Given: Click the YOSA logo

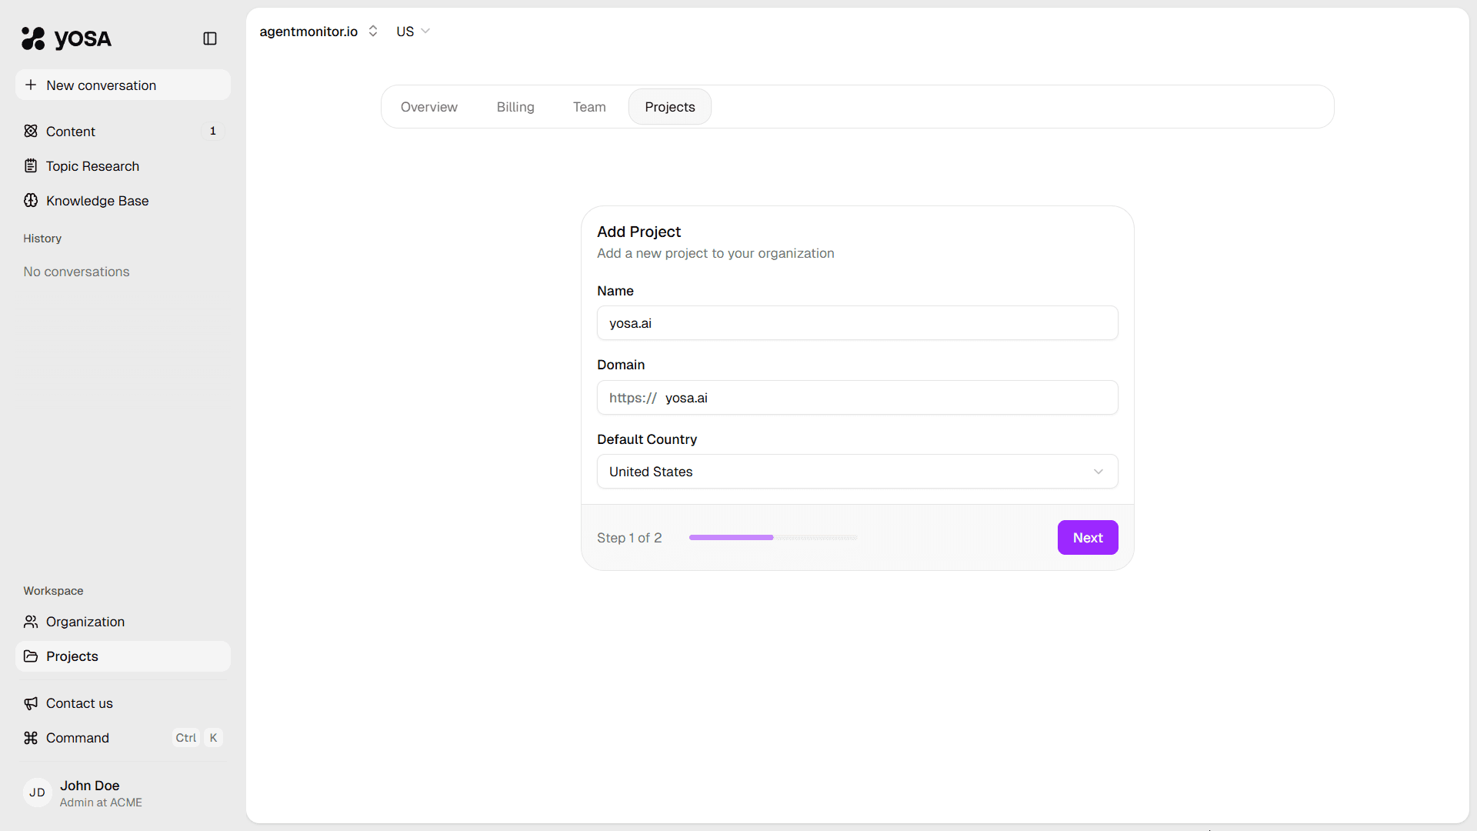Looking at the screenshot, I should coord(66,38).
